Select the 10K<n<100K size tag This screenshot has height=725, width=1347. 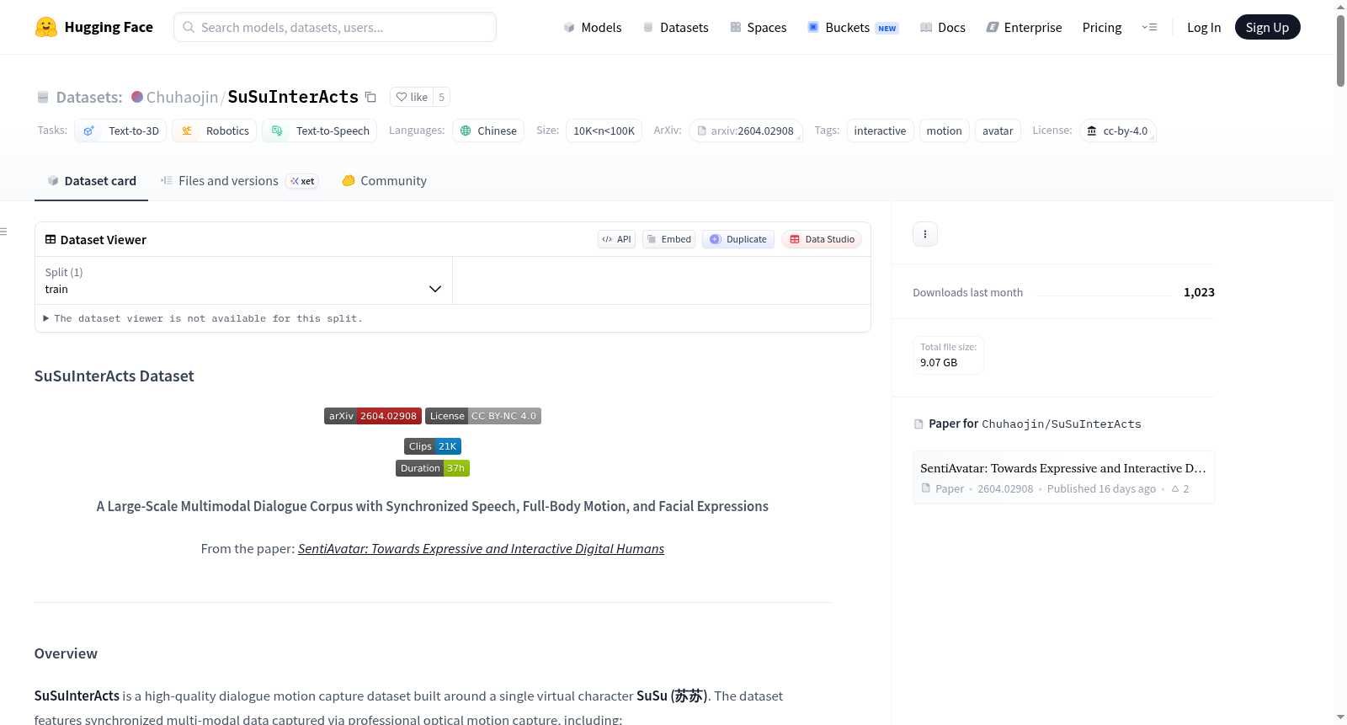pyautogui.click(x=604, y=131)
